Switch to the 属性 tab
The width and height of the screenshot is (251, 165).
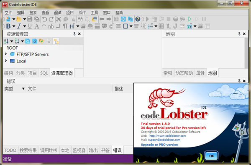coord(200,73)
